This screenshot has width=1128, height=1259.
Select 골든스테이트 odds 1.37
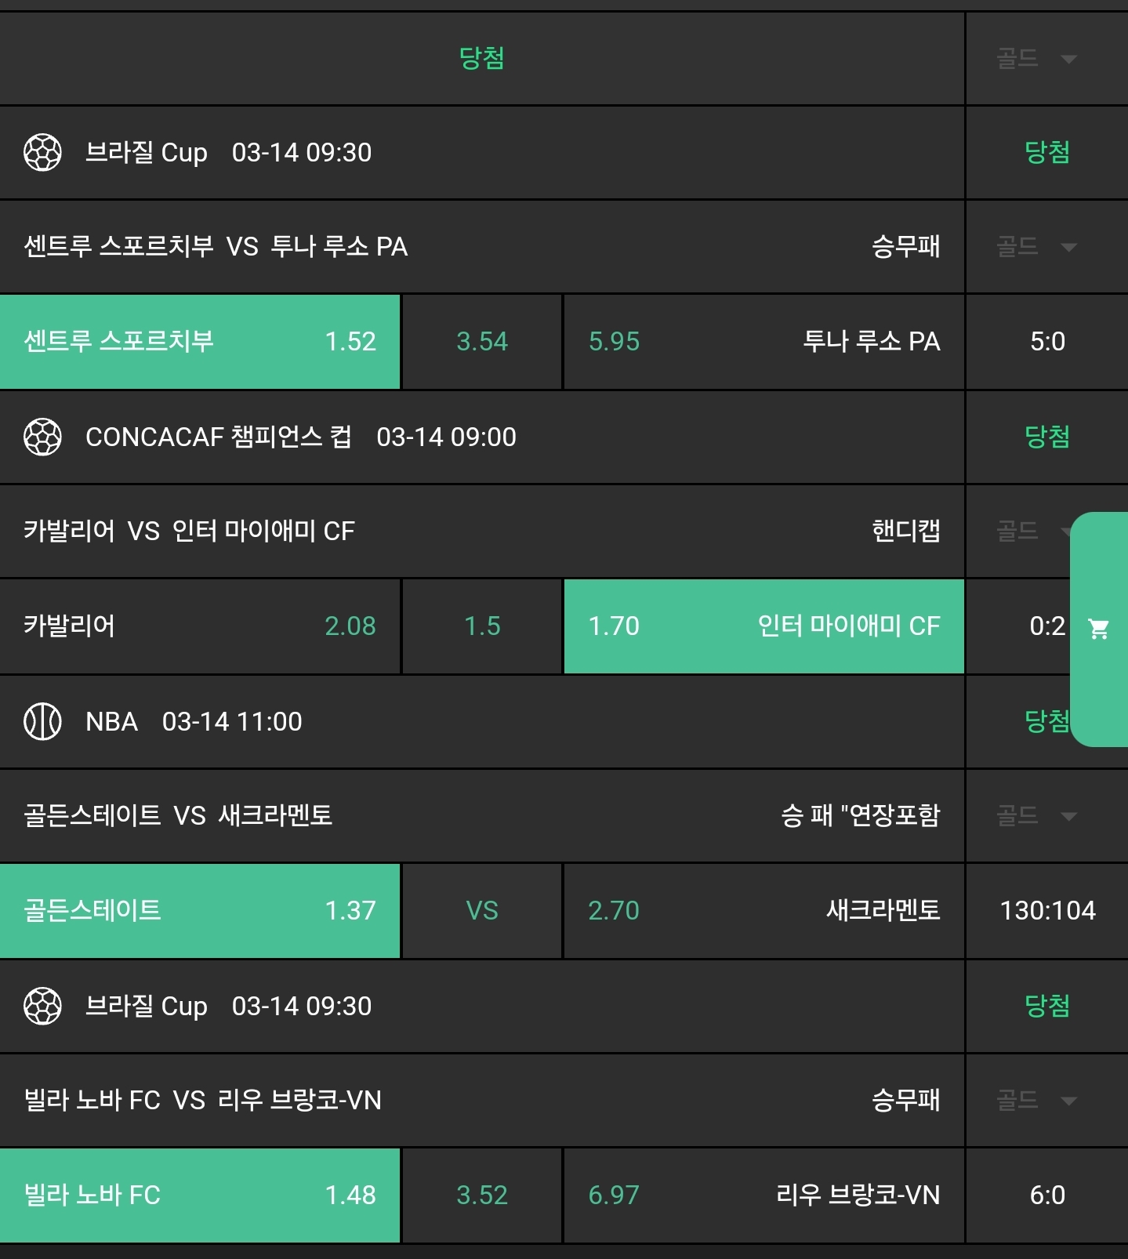pyautogui.click(x=200, y=911)
